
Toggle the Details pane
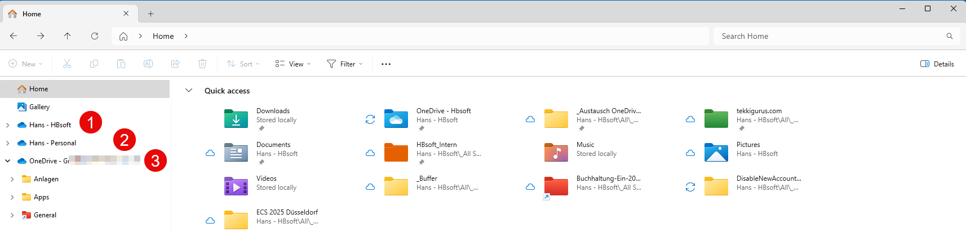coord(937,64)
